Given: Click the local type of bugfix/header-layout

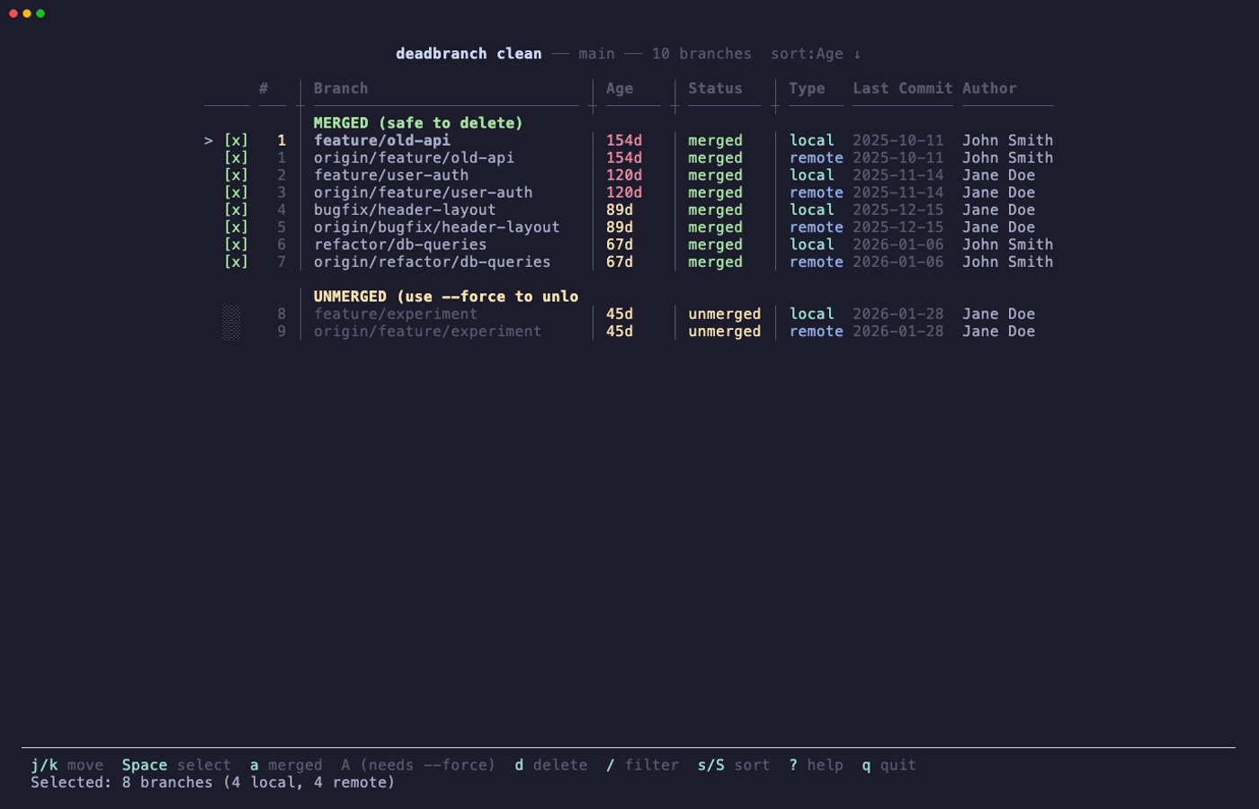Looking at the screenshot, I should click(811, 209).
